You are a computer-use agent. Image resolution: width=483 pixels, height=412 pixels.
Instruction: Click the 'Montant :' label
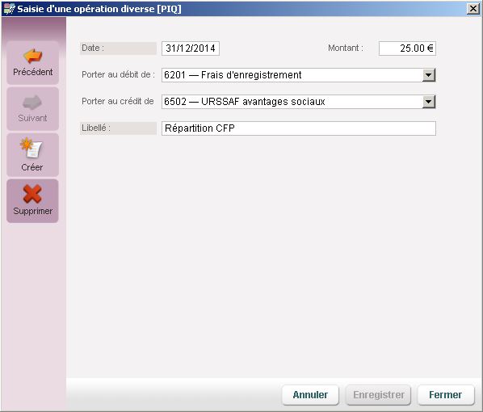pos(346,48)
